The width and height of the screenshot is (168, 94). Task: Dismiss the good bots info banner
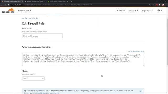point(140,91)
